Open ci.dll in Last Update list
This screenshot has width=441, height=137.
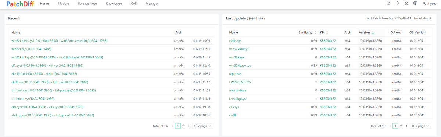pos(233,115)
